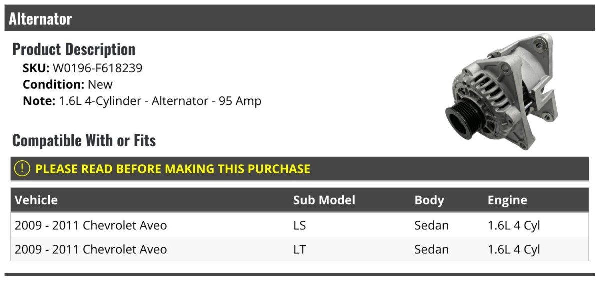Click the LS sub model cell

pyautogui.click(x=299, y=225)
